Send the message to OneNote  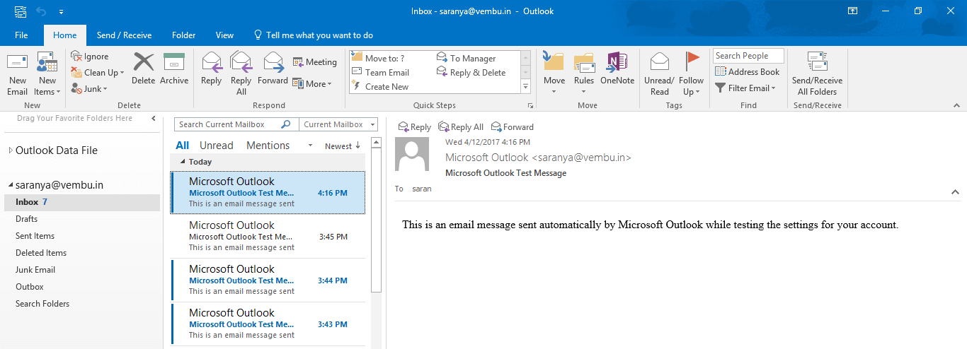[617, 69]
